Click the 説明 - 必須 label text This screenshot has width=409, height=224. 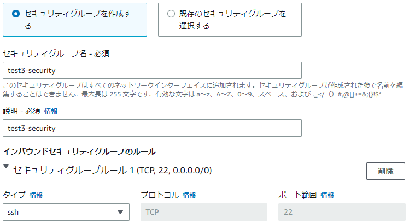[x=21, y=111]
